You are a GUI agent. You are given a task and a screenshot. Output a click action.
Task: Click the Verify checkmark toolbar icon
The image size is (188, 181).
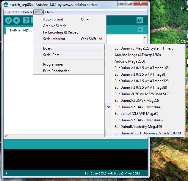click(x=8, y=20)
